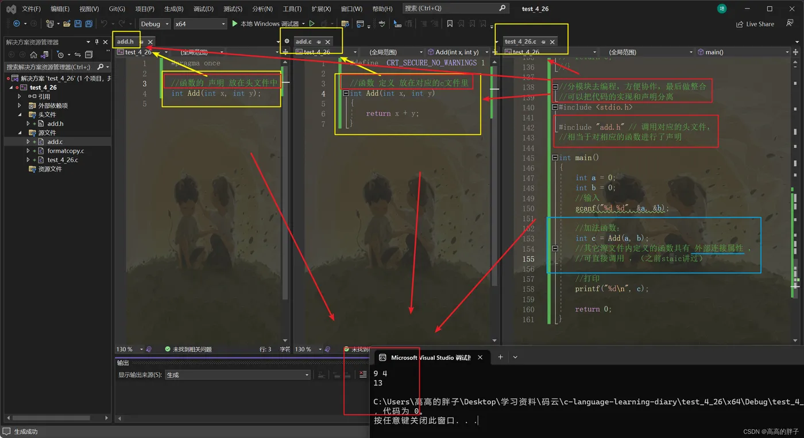Collapse the 头文件 folder
The width and height of the screenshot is (804, 438).
click(x=21, y=115)
